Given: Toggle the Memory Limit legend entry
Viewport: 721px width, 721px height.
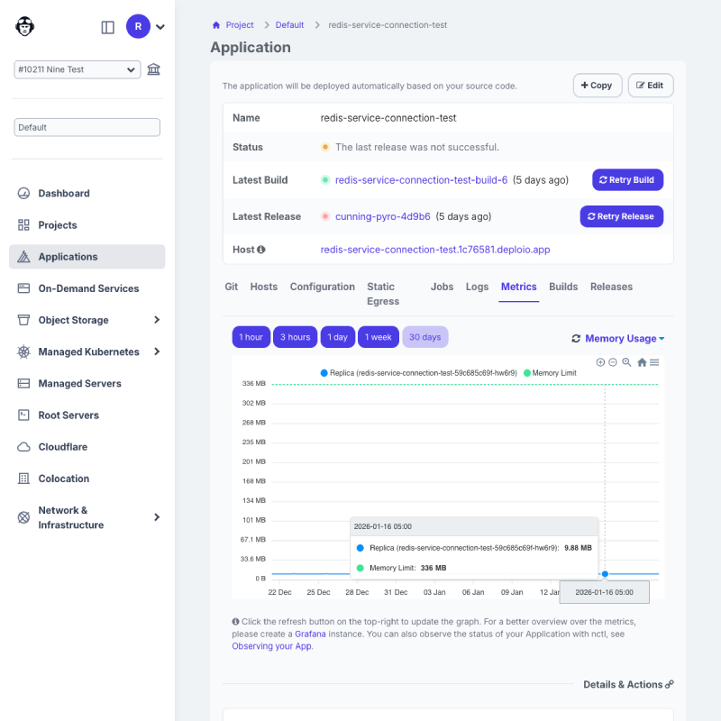Looking at the screenshot, I should click(x=550, y=373).
